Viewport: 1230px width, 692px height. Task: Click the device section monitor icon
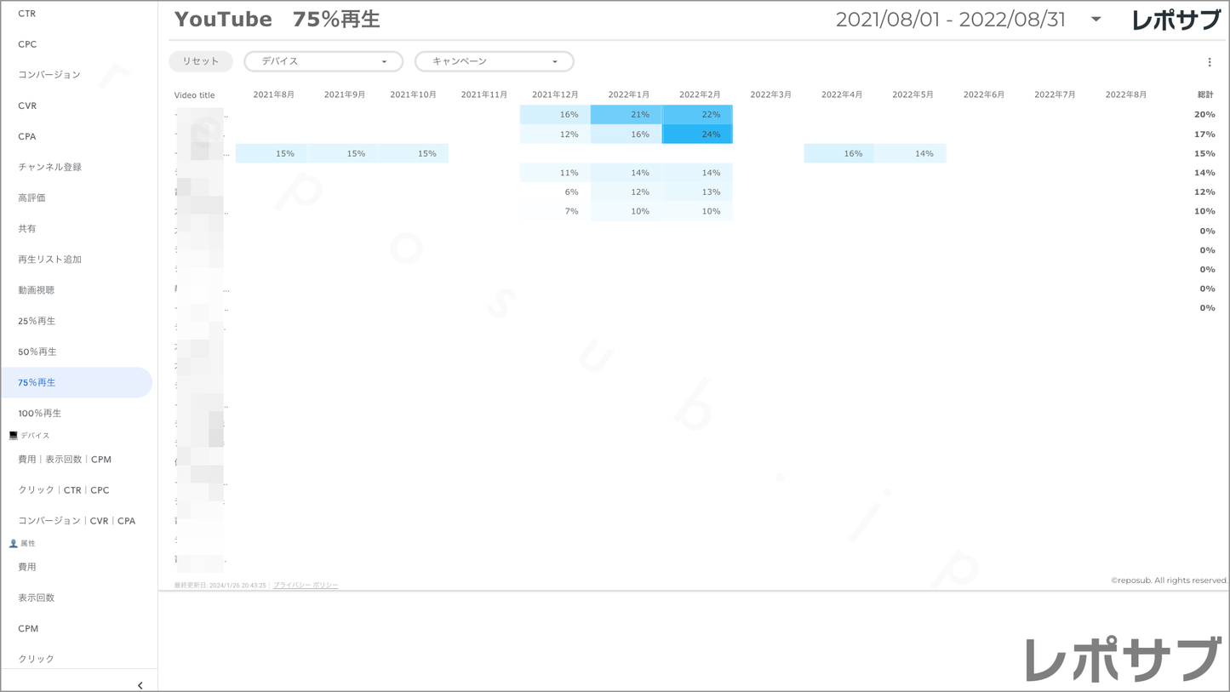(x=14, y=436)
